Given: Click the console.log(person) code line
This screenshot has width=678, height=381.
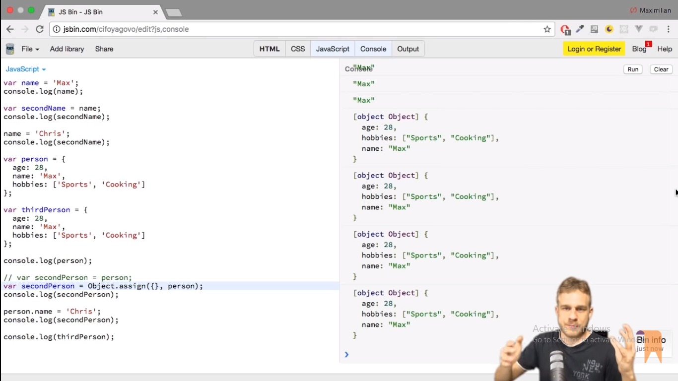Looking at the screenshot, I should coord(48,260).
